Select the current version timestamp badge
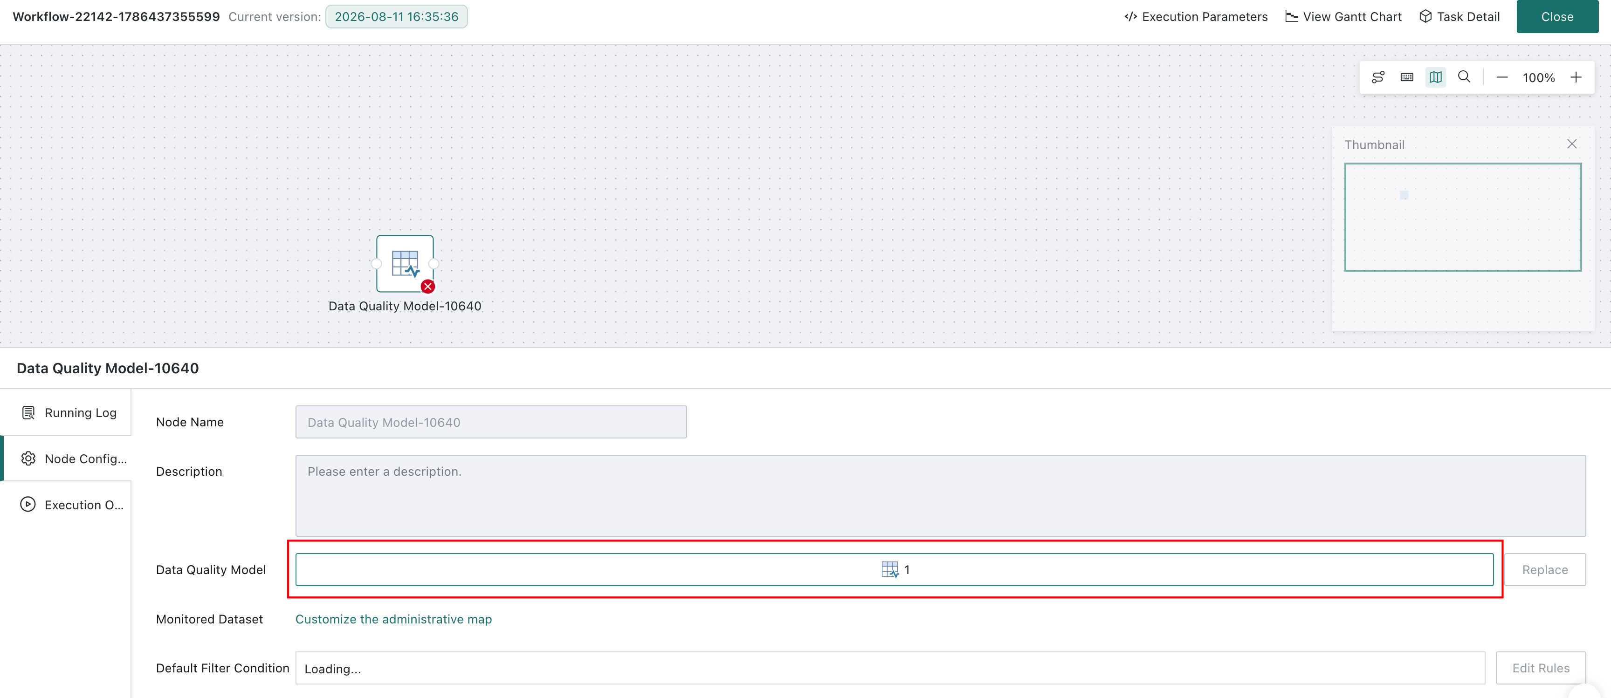Viewport: 1611px width, 698px height. coord(397,17)
